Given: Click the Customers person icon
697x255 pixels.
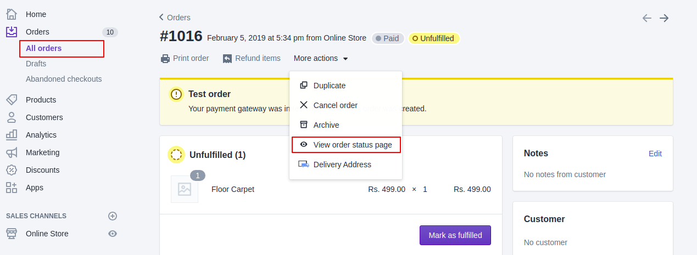Looking at the screenshot, I should pyautogui.click(x=12, y=117).
